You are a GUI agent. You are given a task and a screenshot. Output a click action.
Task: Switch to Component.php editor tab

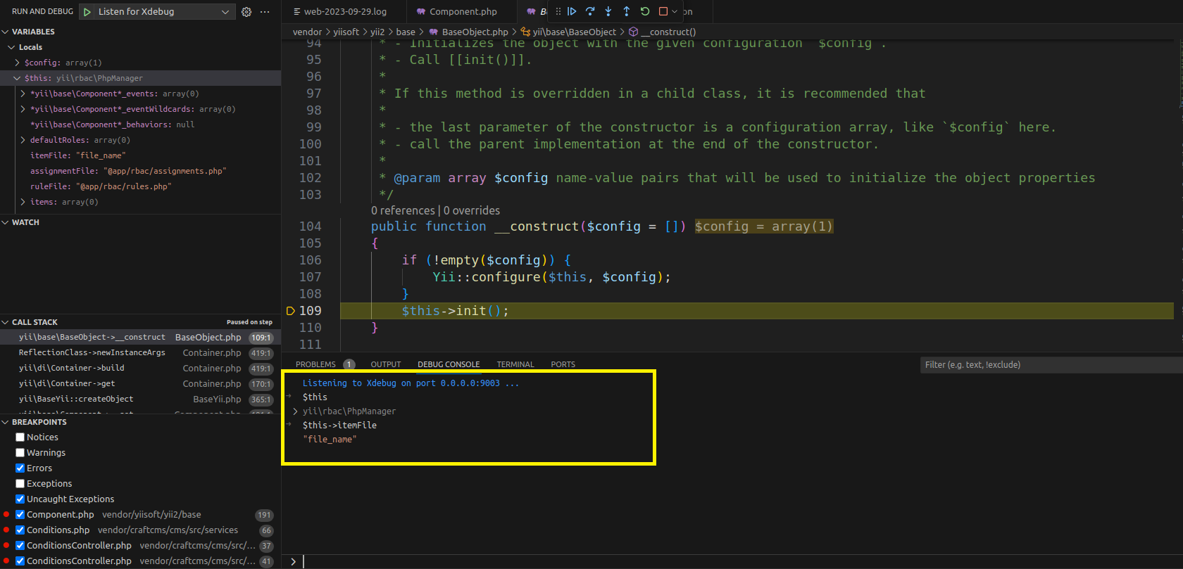tap(463, 11)
